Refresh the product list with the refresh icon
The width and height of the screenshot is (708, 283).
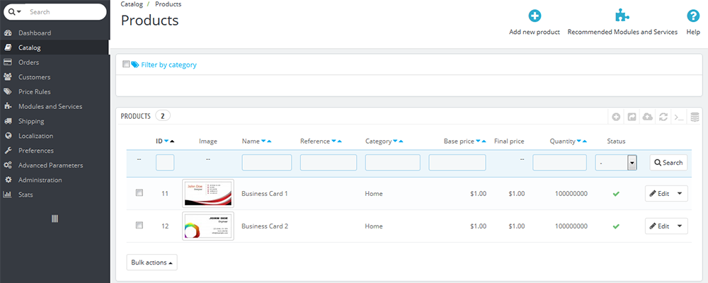point(663,117)
